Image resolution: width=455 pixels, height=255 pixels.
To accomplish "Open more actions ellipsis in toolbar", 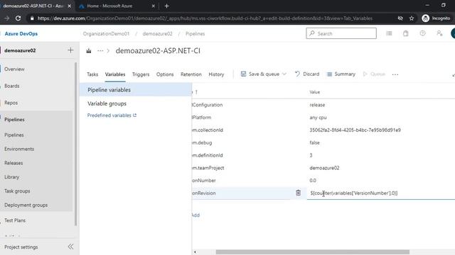I will click(395, 74).
